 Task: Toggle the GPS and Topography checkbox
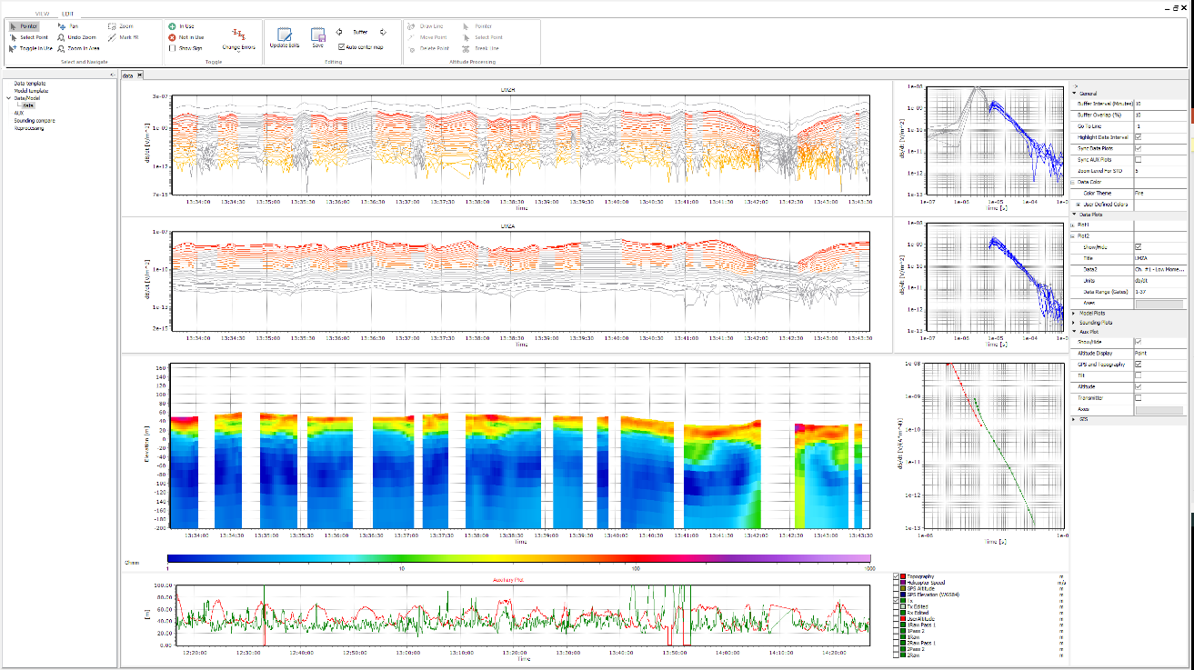(x=1139, y=364)
